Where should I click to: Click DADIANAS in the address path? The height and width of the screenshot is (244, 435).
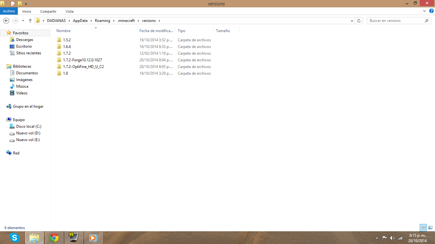(56, 21)
